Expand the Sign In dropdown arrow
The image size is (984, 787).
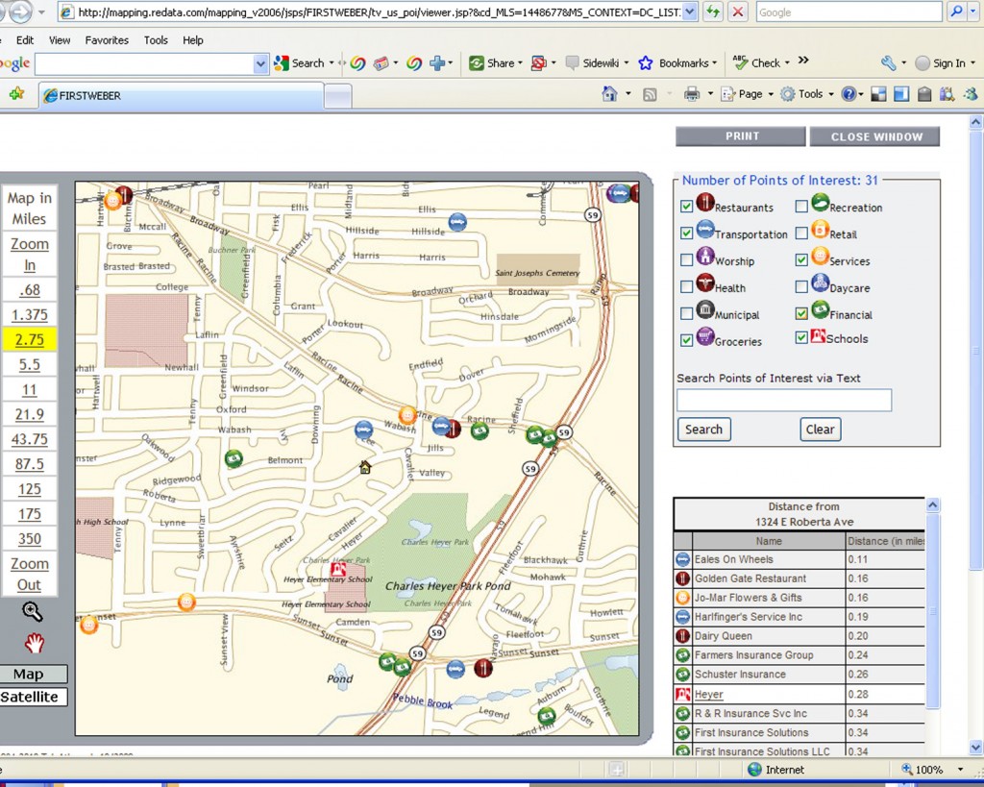click(972, 63)
